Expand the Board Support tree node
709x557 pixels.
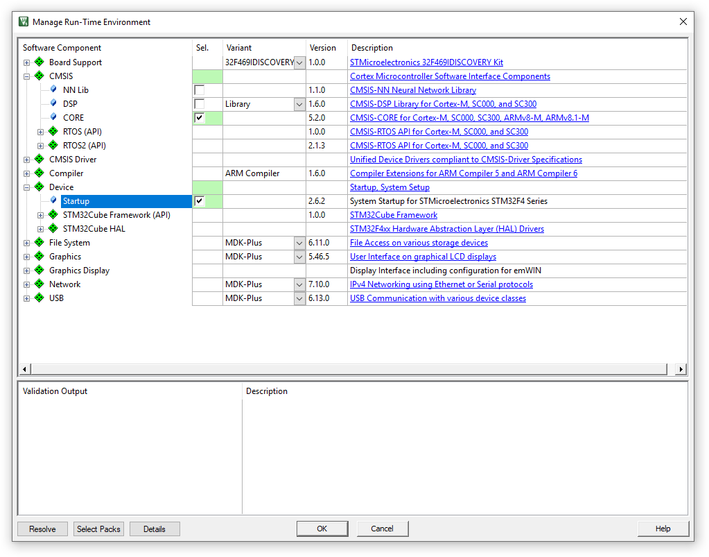[26, 62]
